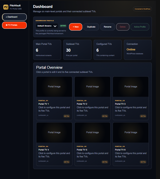Click the CATEGORY_06 label
The height and width of the screenshot is (179, 160).
click(120, 161)
